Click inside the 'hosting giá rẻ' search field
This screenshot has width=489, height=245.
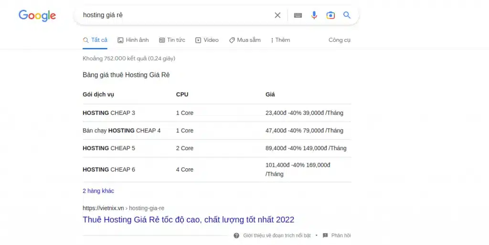(177, 15)
